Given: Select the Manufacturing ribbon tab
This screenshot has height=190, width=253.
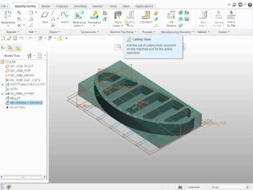Looking at the screenshot, I should (x=25, y=6).
